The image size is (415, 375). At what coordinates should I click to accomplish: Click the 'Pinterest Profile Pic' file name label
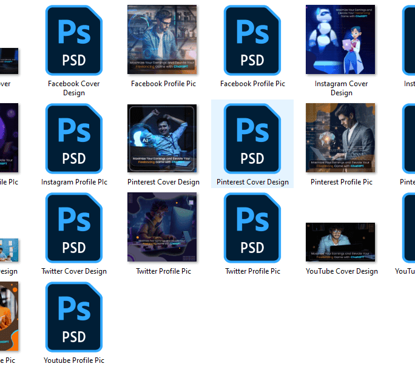[x=342, y=182]
